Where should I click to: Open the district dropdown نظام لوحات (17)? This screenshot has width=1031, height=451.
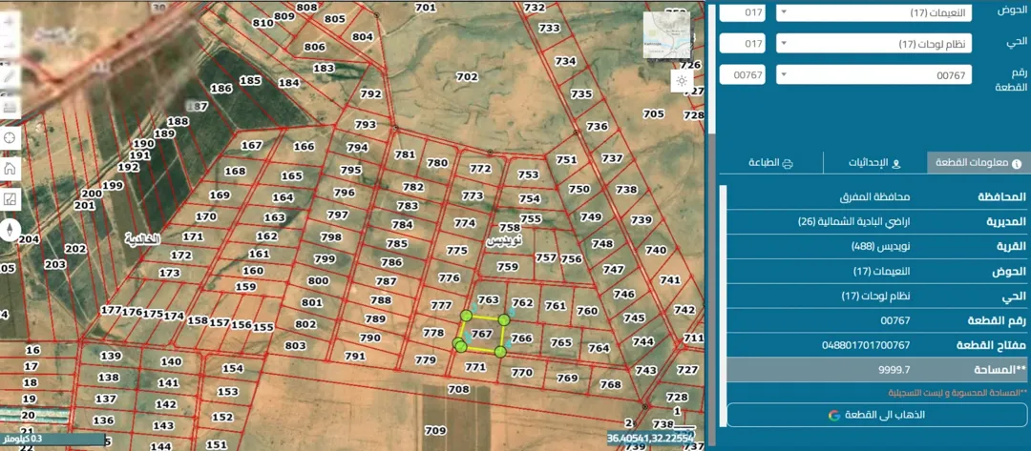tap(874, 44)
